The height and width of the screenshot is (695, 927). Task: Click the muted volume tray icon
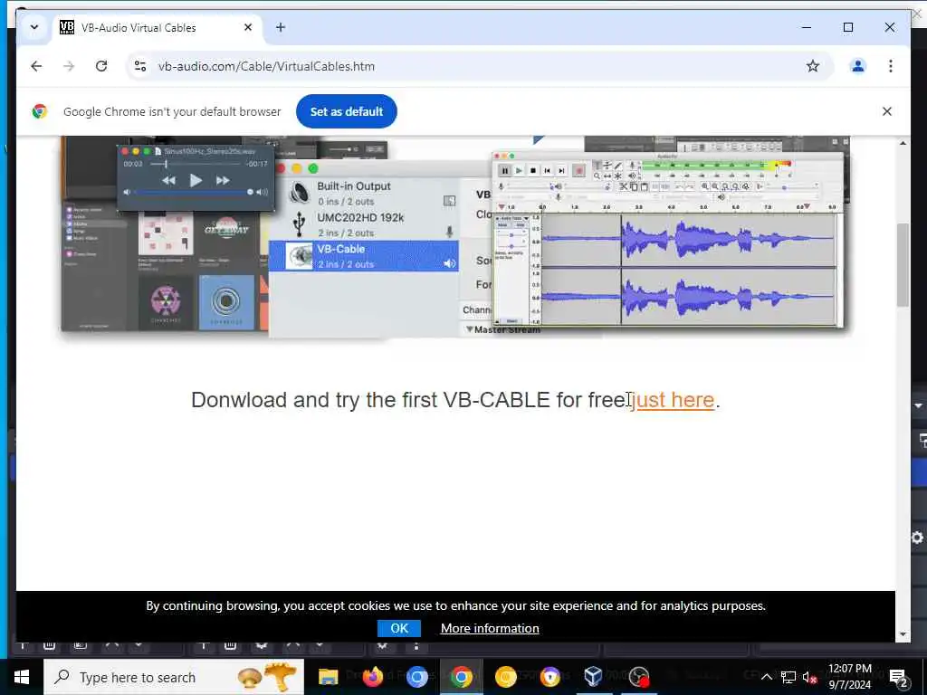809,677
